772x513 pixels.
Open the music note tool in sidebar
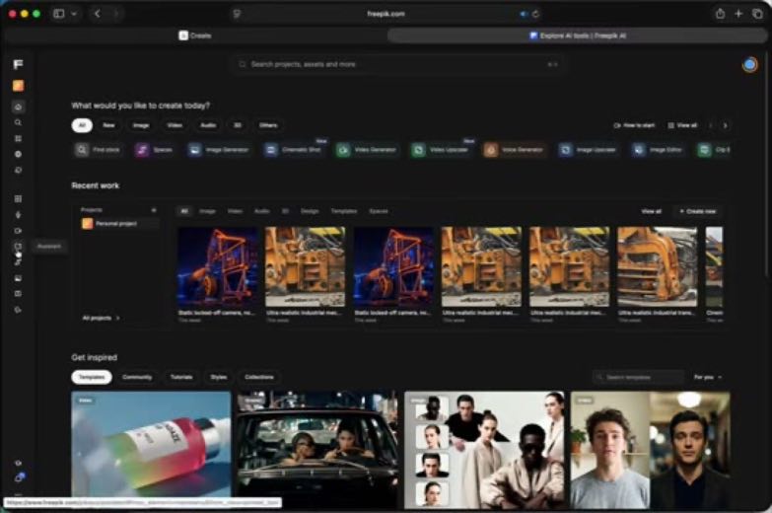tap(18, 262)
